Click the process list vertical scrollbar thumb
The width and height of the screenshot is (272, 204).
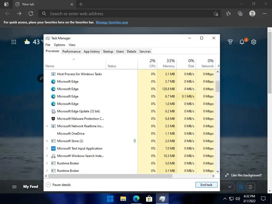[218, 86]
